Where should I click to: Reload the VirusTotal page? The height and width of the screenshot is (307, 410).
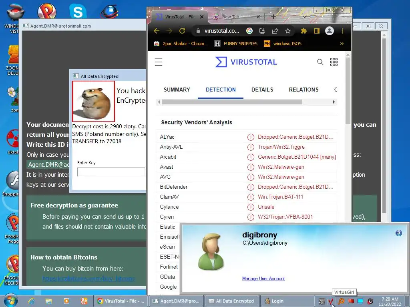pyautogui.click(x=182, y=31)
